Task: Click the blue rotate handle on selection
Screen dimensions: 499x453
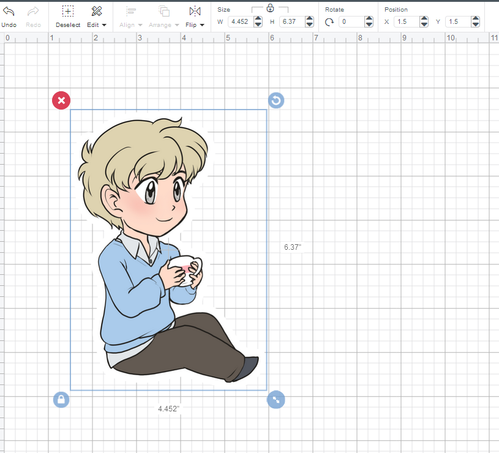Action: point(276,100)
